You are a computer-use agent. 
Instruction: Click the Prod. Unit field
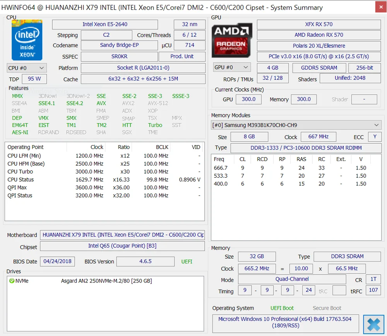(x=182, y=57)
